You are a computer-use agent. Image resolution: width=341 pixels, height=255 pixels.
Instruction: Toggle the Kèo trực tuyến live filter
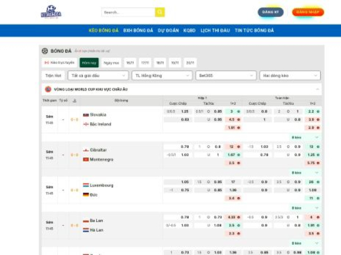(59, 63)
